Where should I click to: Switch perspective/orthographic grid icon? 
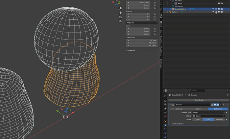coord(120,21)
